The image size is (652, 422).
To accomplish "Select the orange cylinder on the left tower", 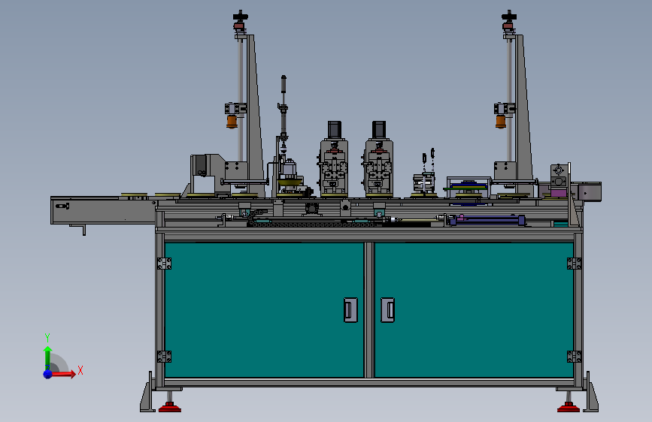I will coord(232,122).
